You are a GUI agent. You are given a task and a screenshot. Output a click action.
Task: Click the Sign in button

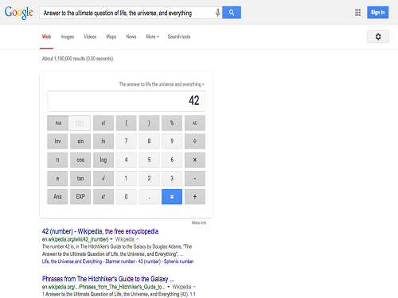tap(377, 13)
